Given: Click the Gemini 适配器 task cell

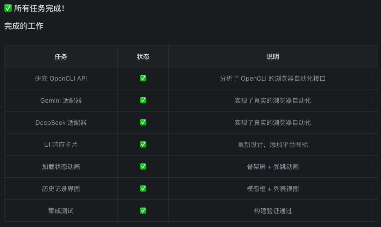Looking at the screenshot, I should [x=61, y=100].
